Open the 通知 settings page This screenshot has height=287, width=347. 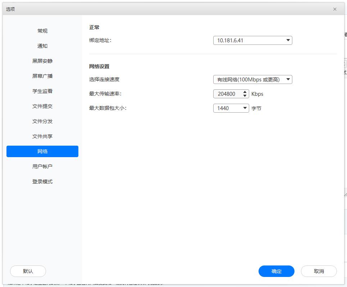pos(42,46)
